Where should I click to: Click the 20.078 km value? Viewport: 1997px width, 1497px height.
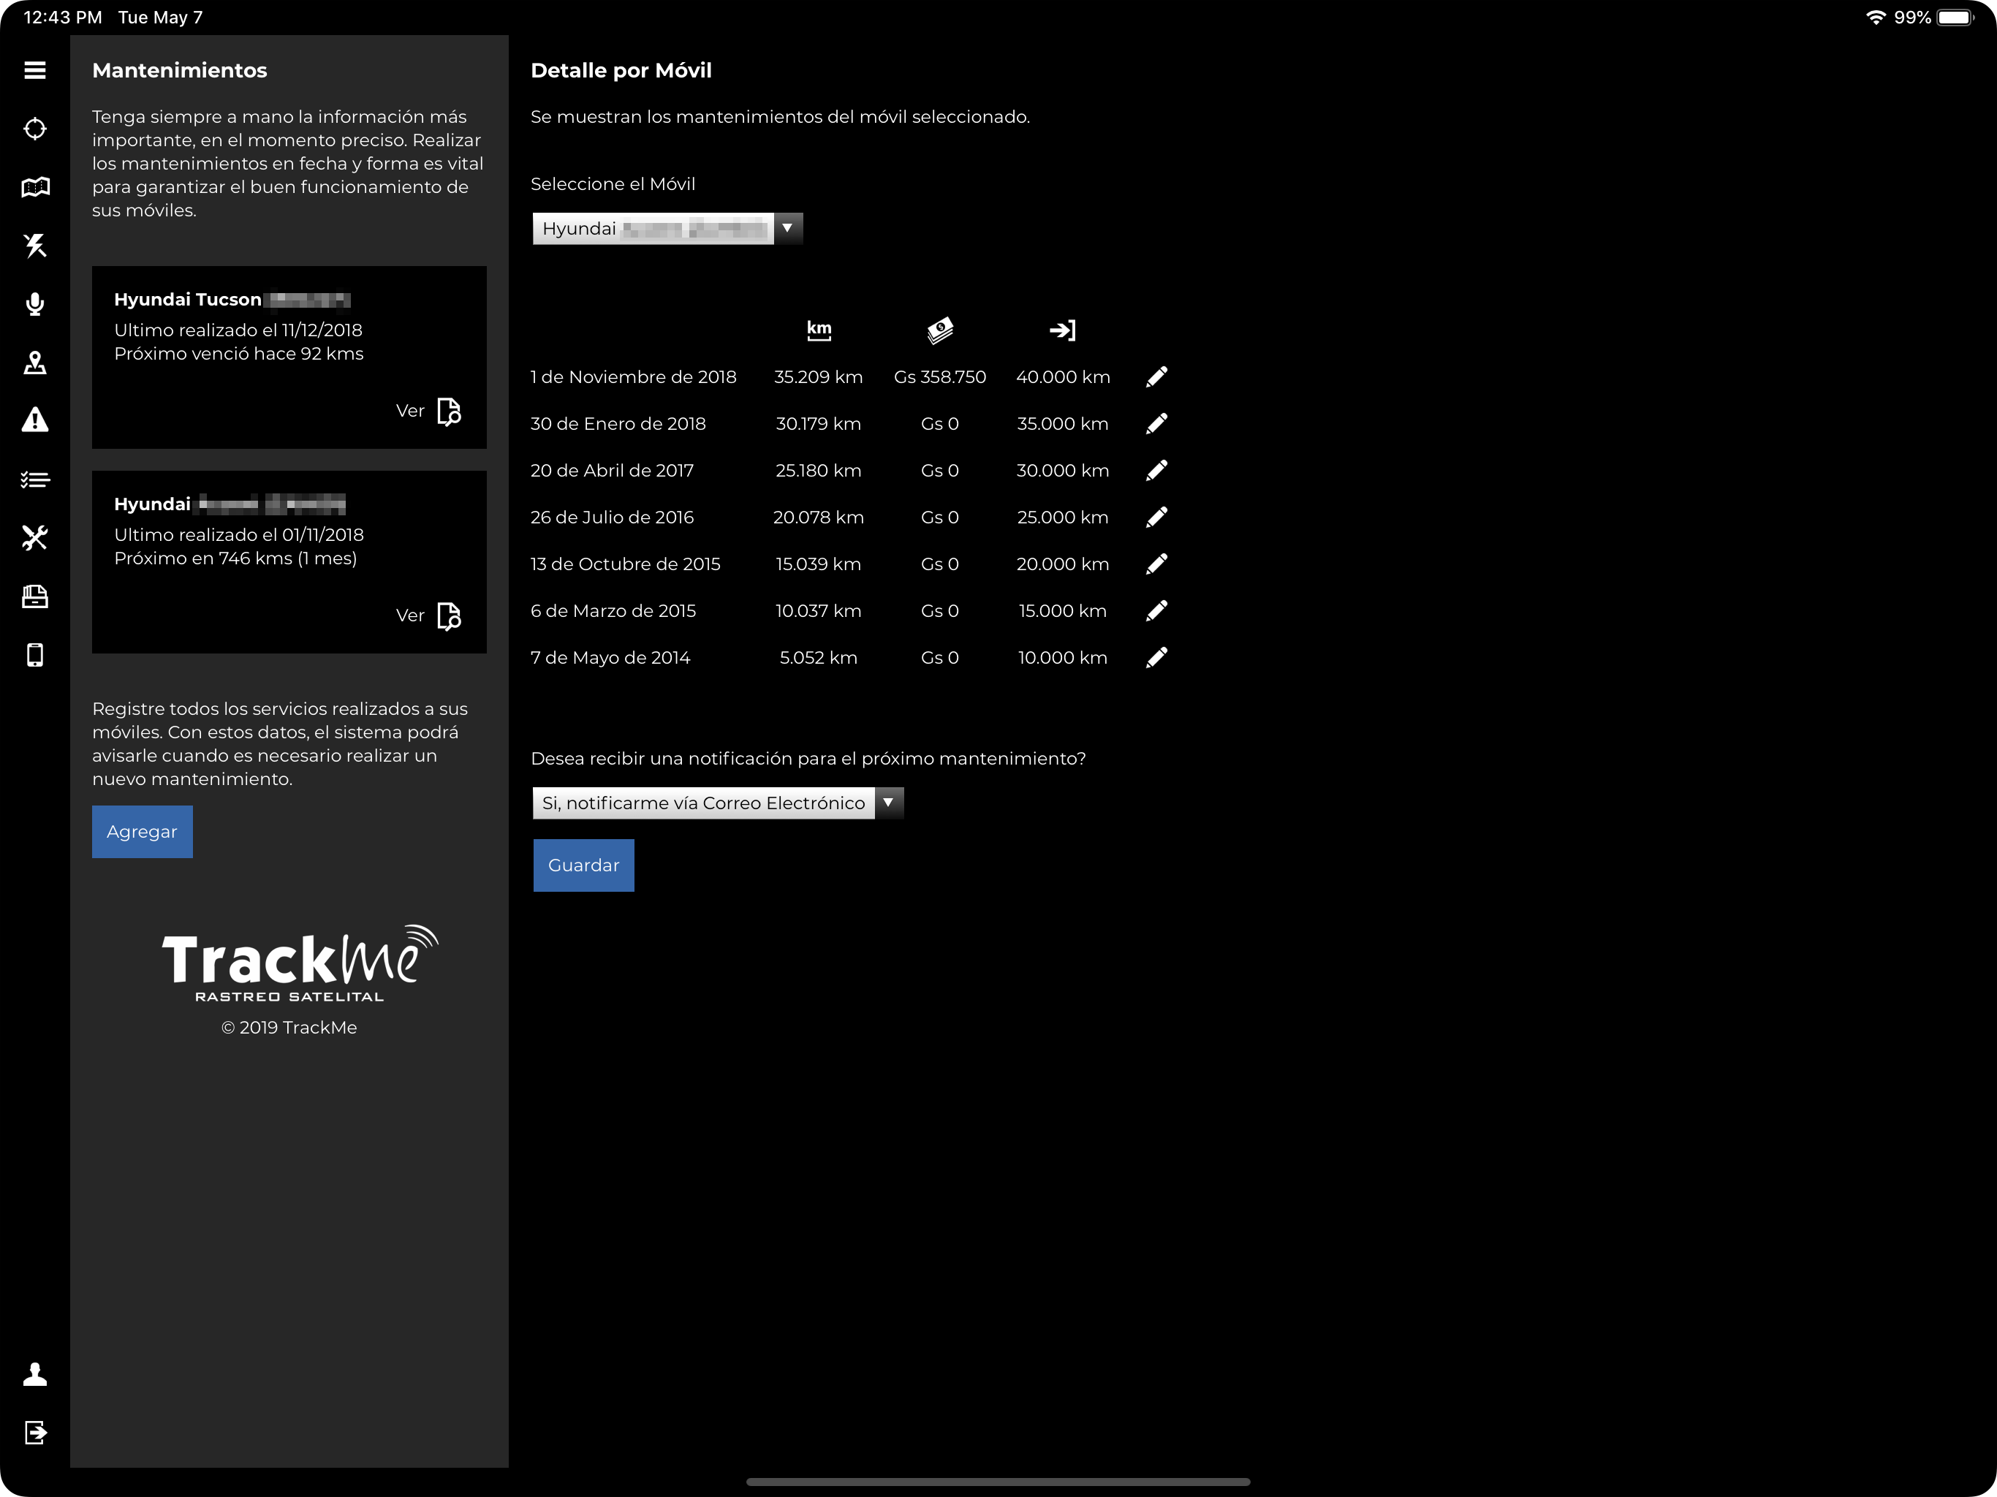818,518
